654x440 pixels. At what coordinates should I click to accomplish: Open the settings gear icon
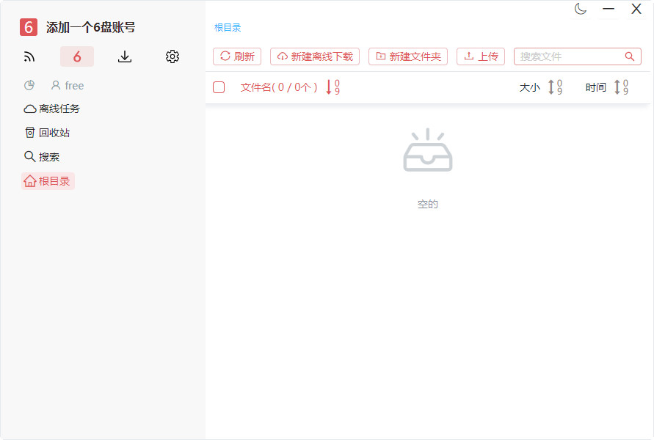coord(172,56)
